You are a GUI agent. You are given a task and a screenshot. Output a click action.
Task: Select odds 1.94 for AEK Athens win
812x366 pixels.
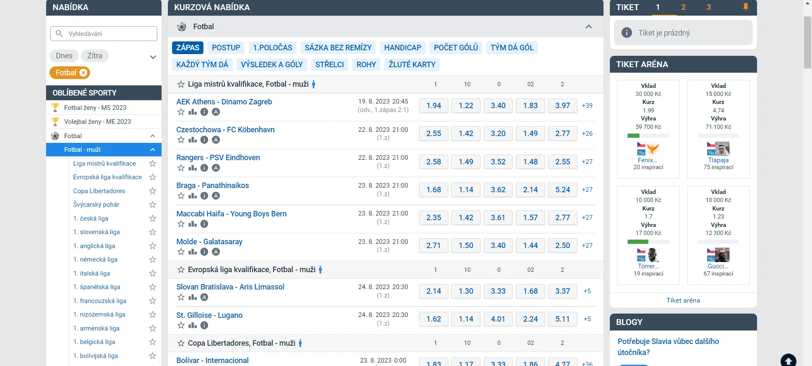coord(433,106)
